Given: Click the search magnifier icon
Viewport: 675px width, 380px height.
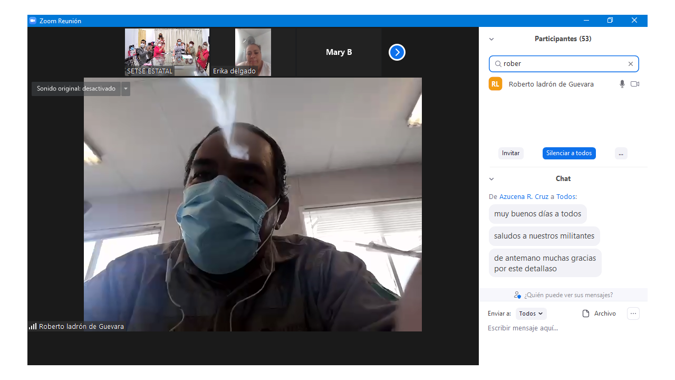Looking at the screenshot, I should coord(498,64).
